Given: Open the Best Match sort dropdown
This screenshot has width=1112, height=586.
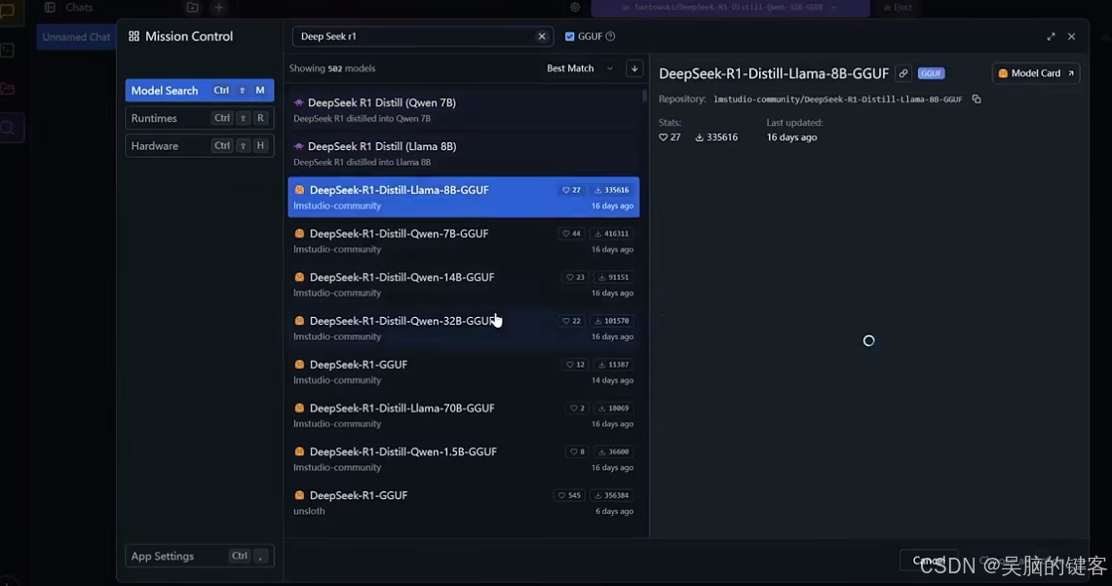Looking at the screenshot, I should point(580,68).
